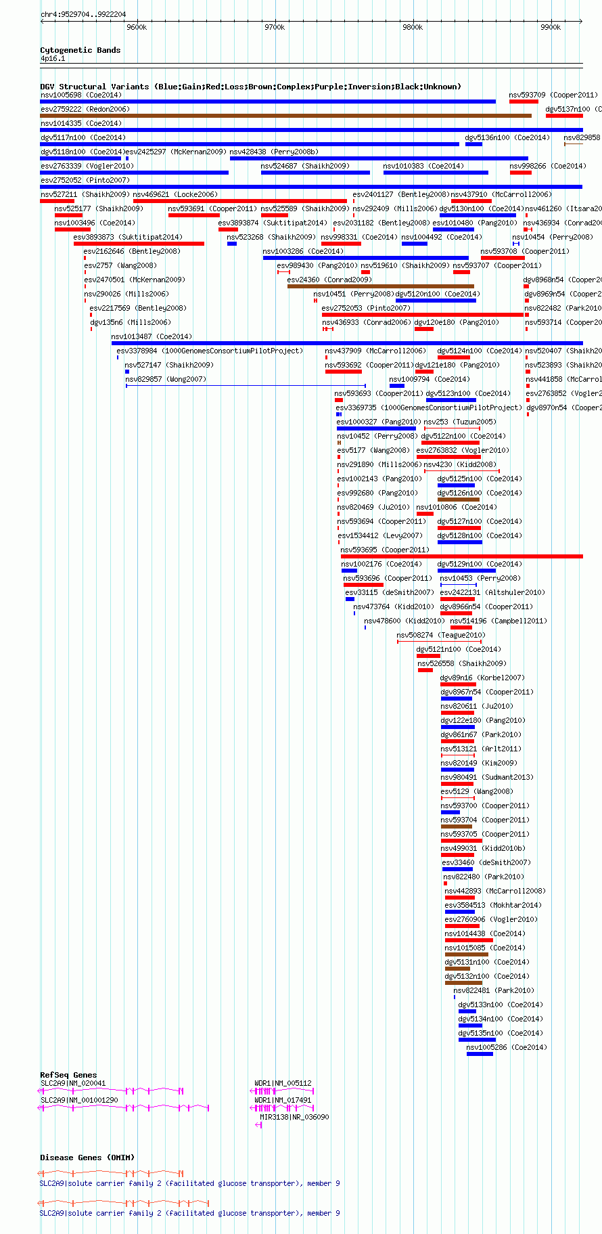Click the red bar under esv3893873

[x=139, y=244]
